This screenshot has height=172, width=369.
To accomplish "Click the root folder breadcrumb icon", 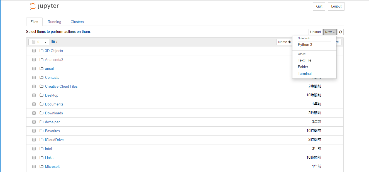I will (53, 41).
